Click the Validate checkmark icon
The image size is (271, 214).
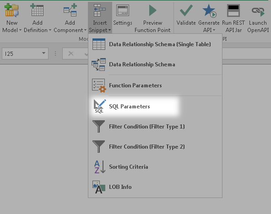186,11
